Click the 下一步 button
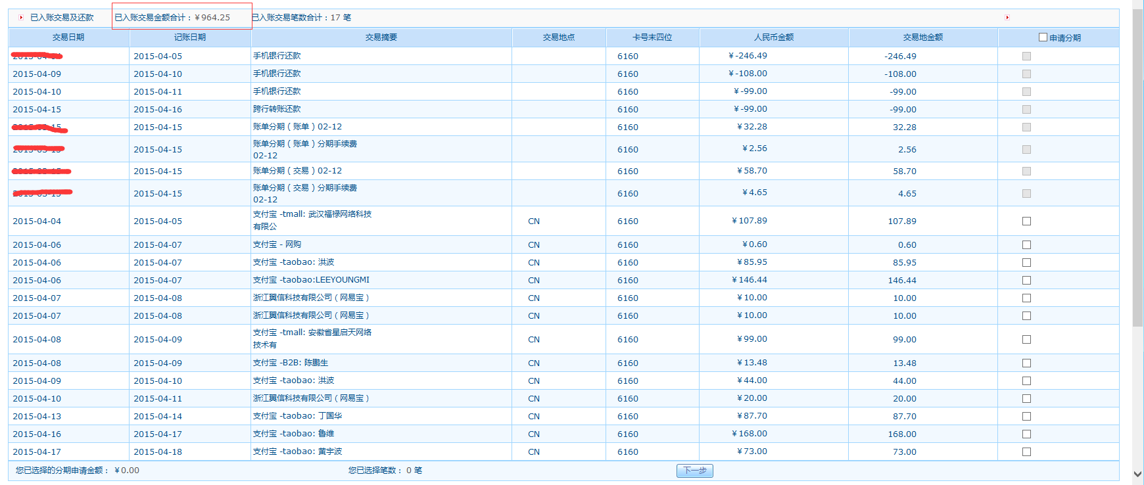The image size is (1144, 485). pos(695,471)
